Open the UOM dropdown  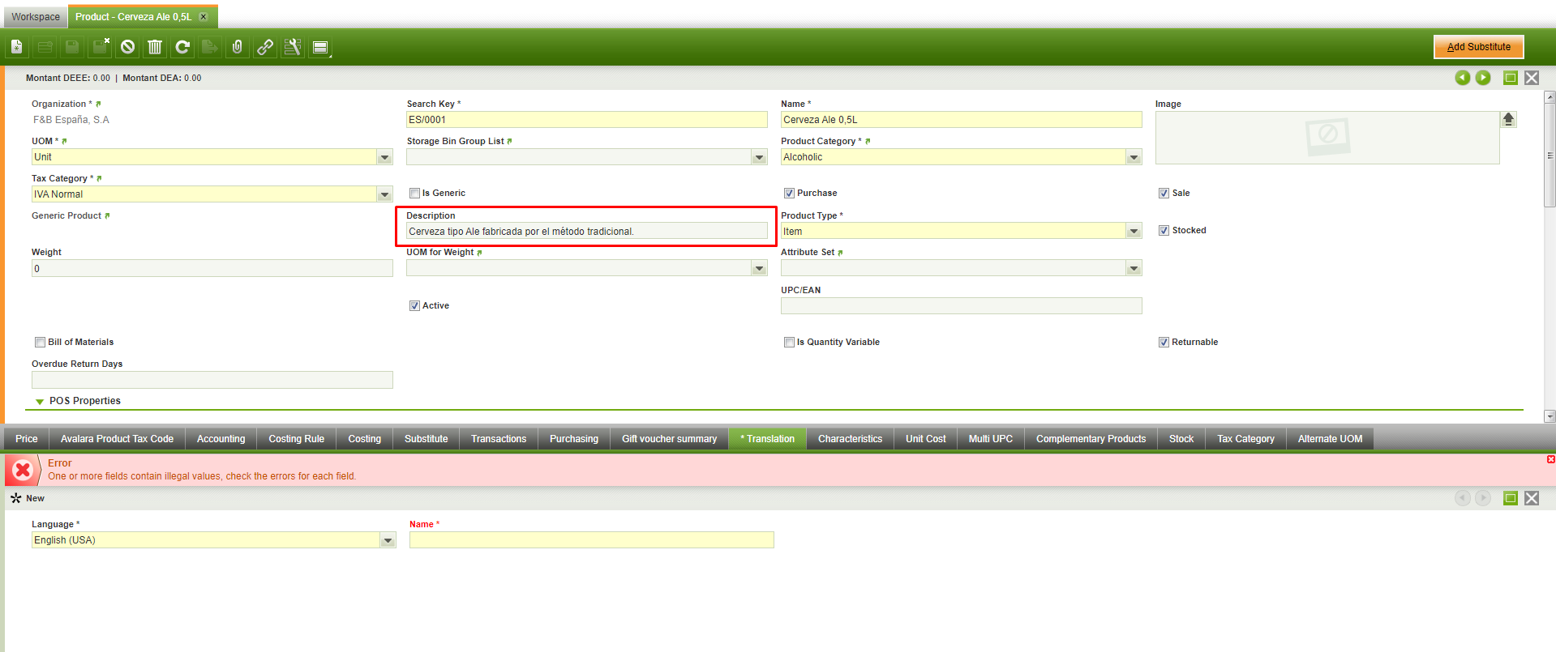(385, 157)
